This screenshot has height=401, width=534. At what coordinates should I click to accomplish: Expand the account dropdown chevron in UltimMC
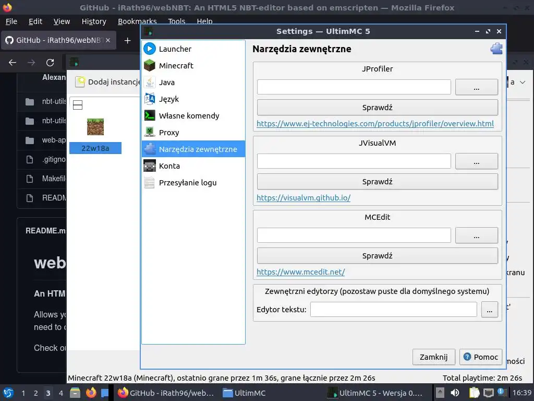pyautogui.click(x=523, y=82)
